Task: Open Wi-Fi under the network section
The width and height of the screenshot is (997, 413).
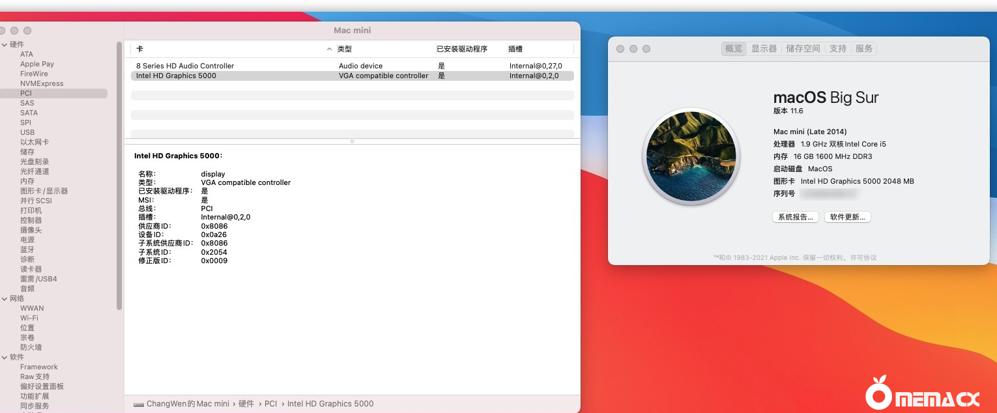Action: click(29, 318)
